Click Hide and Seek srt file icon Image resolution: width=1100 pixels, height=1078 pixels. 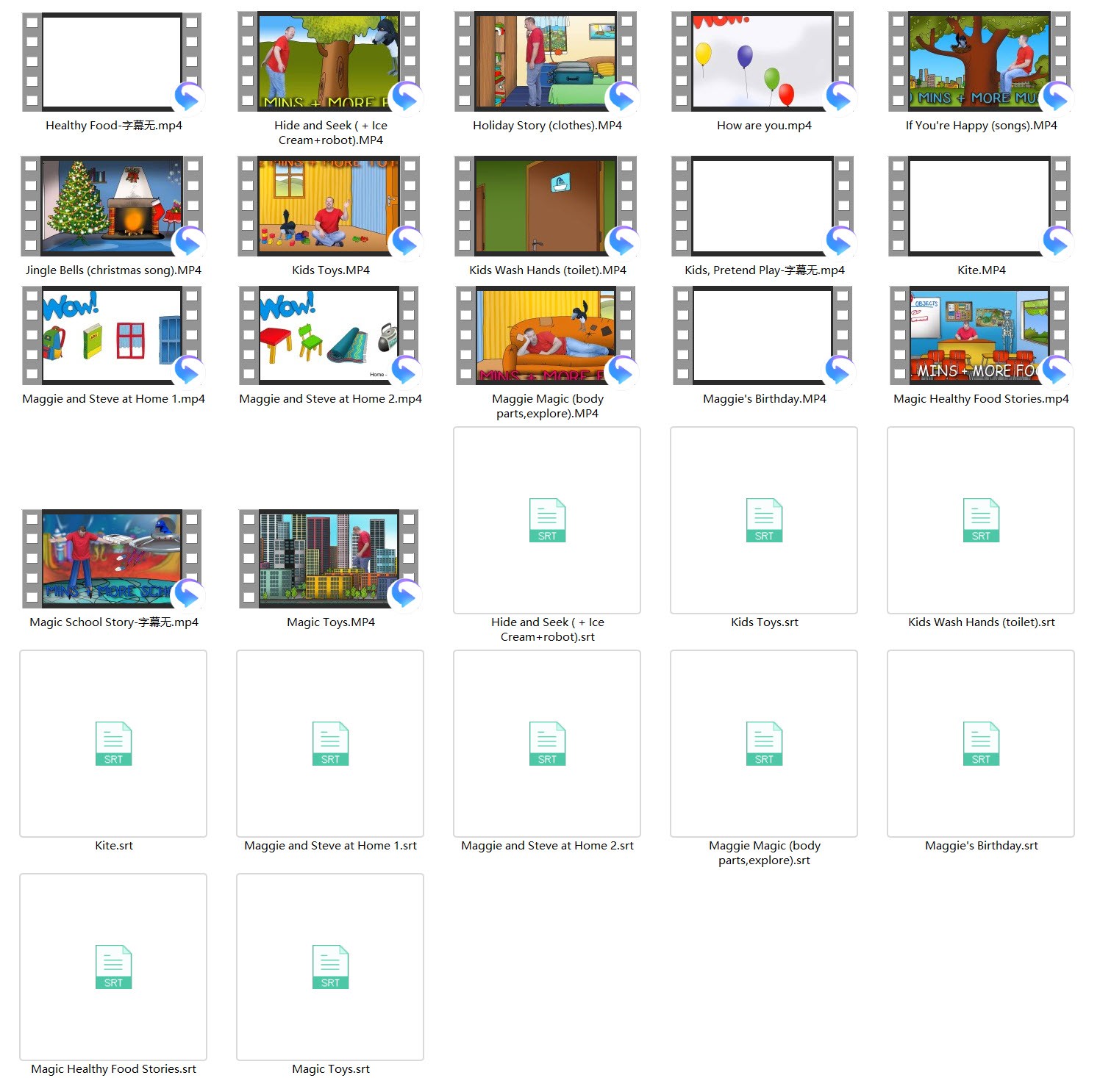coord(547,520)
